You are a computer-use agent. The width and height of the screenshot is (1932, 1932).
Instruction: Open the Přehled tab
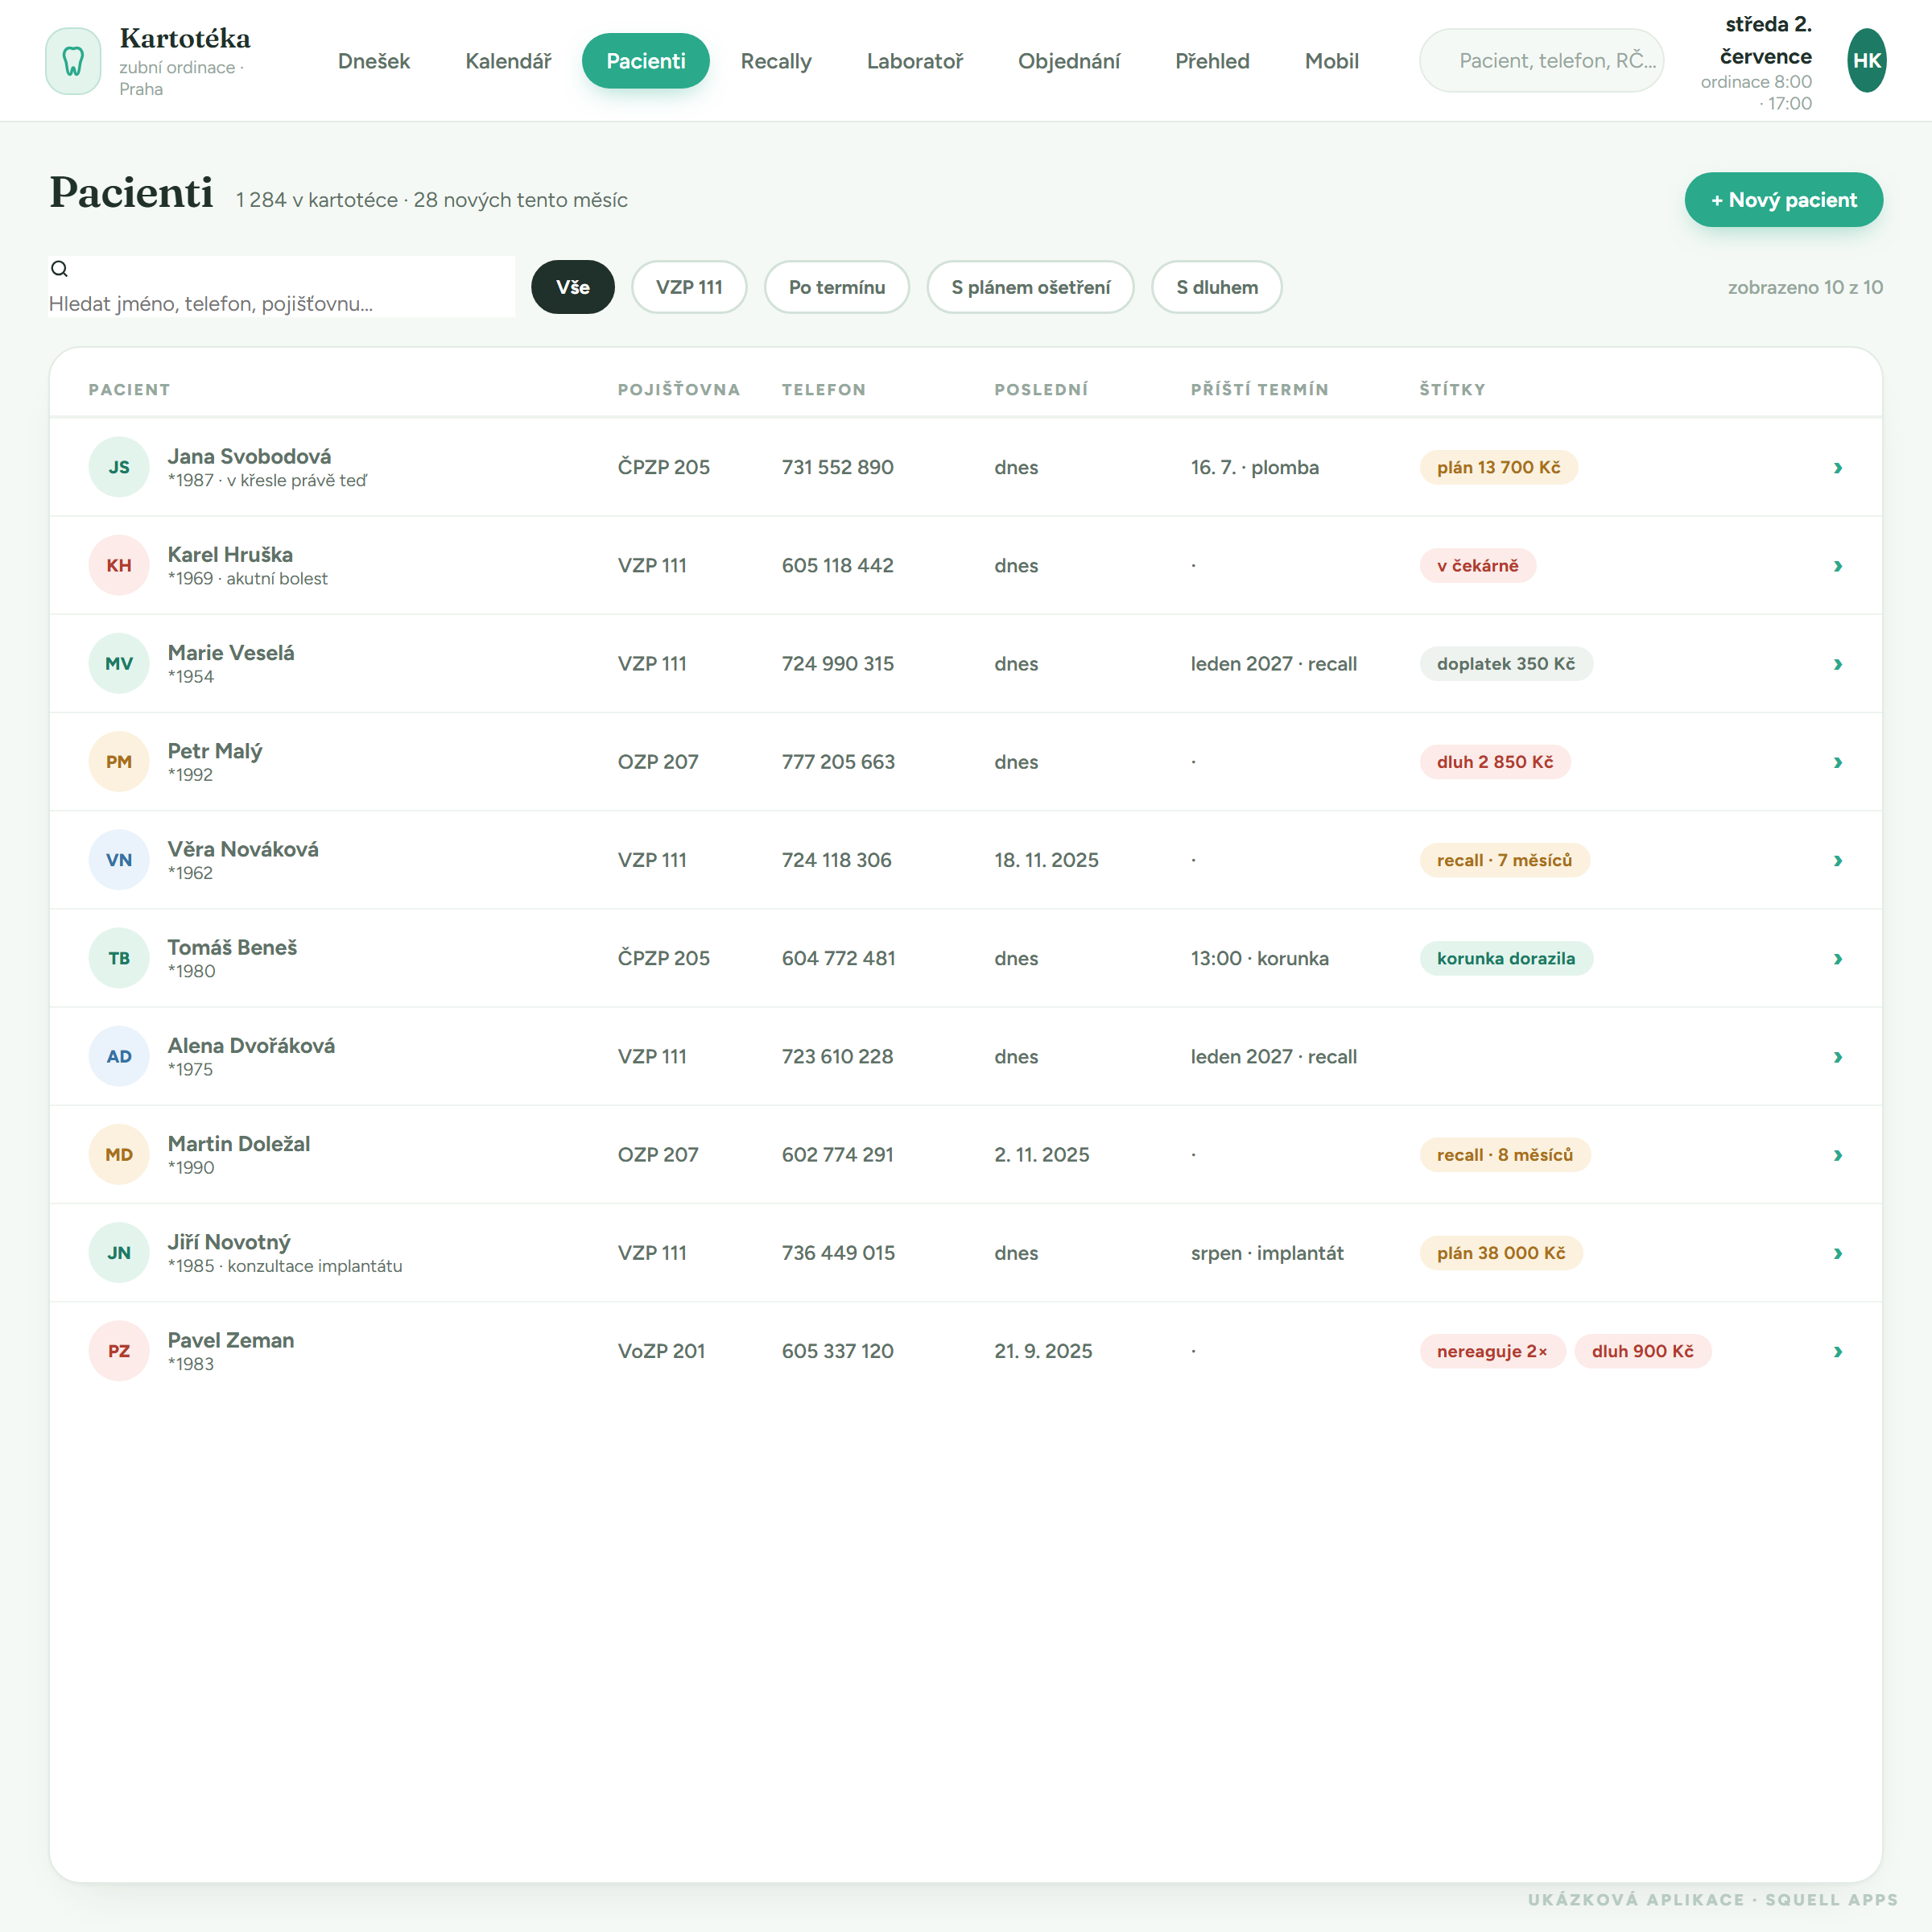click(x=1212, y=61)
